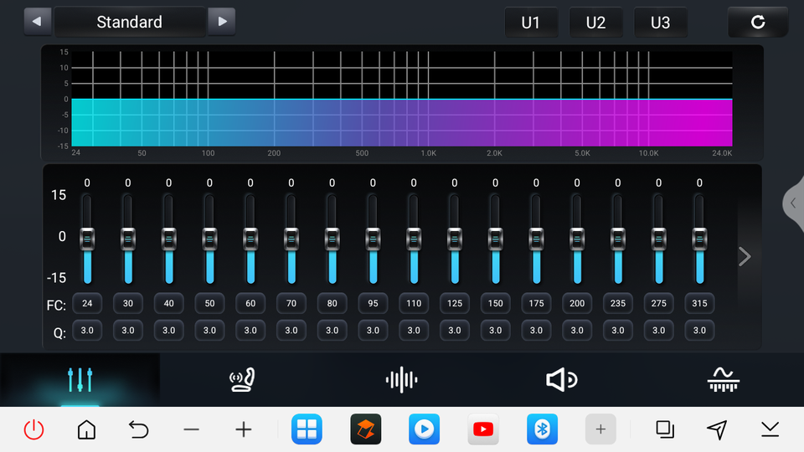Image resolution: width=804 pixels, height=452 pixels.
Task: Open the Bluetooth app icon
Action: click(542, 429)
